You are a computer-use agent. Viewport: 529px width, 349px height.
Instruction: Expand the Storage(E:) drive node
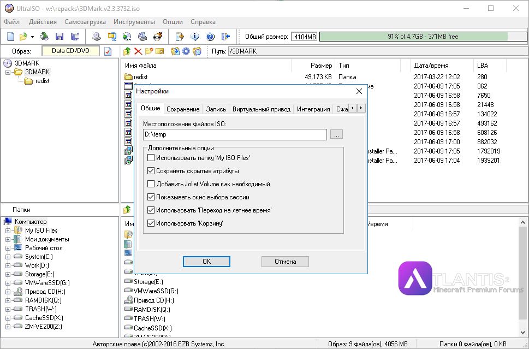click(8, 274)
